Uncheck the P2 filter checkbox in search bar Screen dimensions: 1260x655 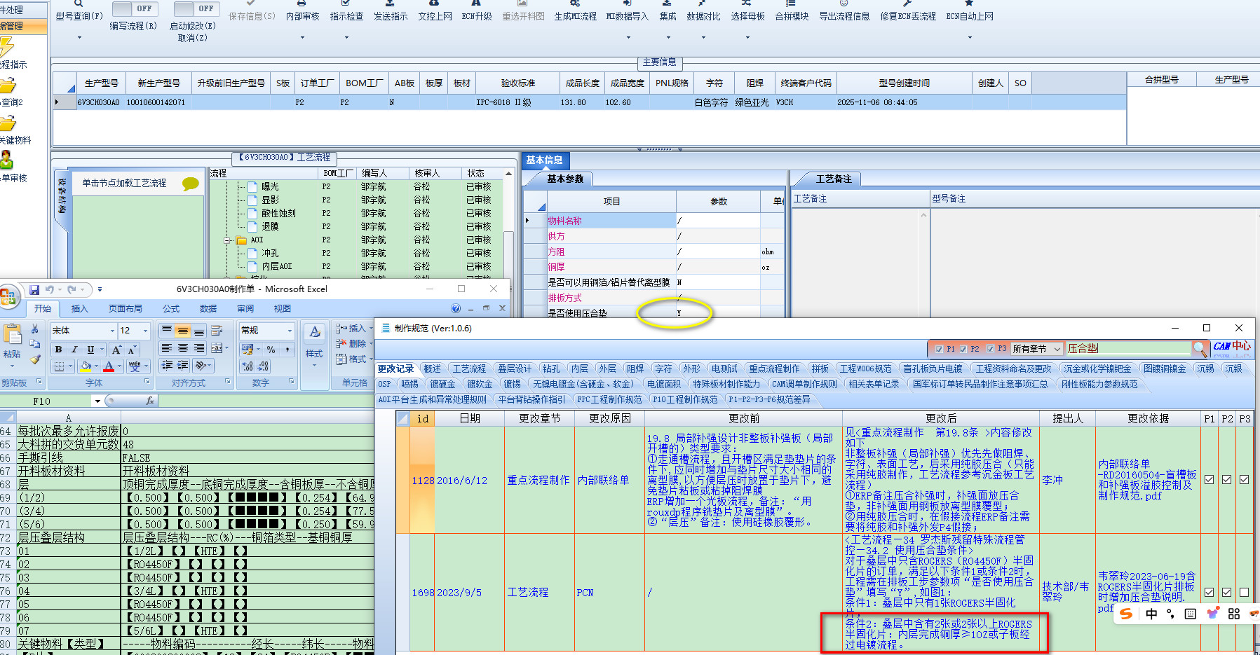(x=963, y=349)
